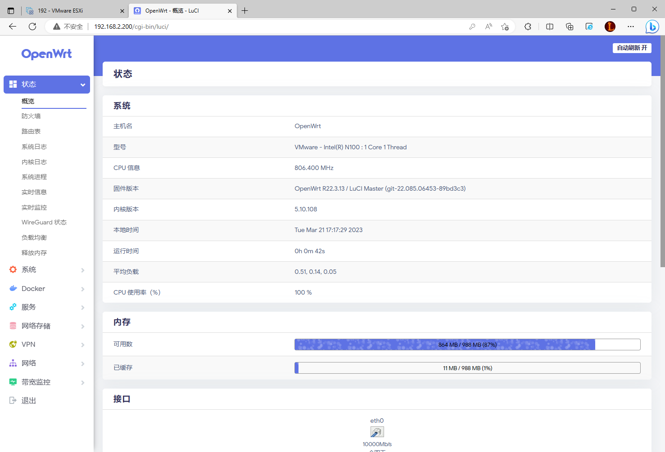Viewport: 665px width, 452px height.
Task: Open the browser extensions puzzle icon
Action: [x=528, y=27]
